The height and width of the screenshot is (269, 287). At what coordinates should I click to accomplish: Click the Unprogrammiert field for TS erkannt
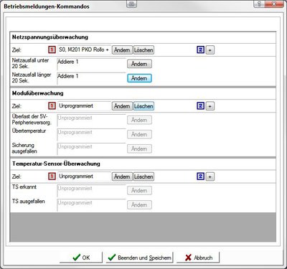pos(91,191)
